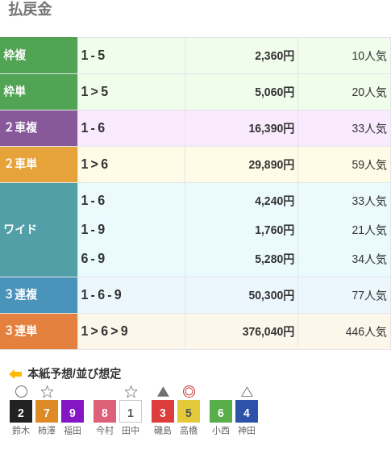The height and width of the screenshot is (450, 391).
Task: Select blue number 4 神田 badge
Action: (x=247, y=411)
